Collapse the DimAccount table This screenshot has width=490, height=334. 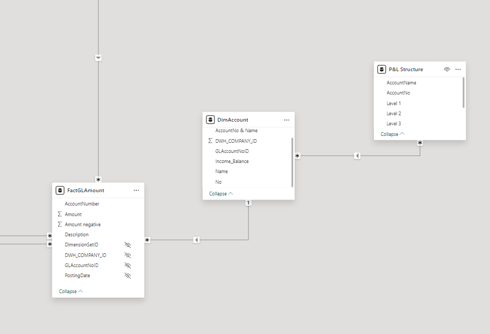pyautogui.click(x=221, y=194)
